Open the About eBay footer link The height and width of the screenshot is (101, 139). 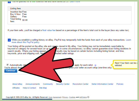point(17,84)
